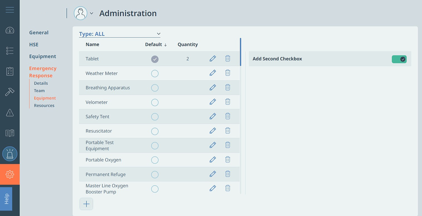The width and height of the screenshot is (422, 216).
Task: Open the warning triangle icon in sidebar
Action: pos(10,113)
